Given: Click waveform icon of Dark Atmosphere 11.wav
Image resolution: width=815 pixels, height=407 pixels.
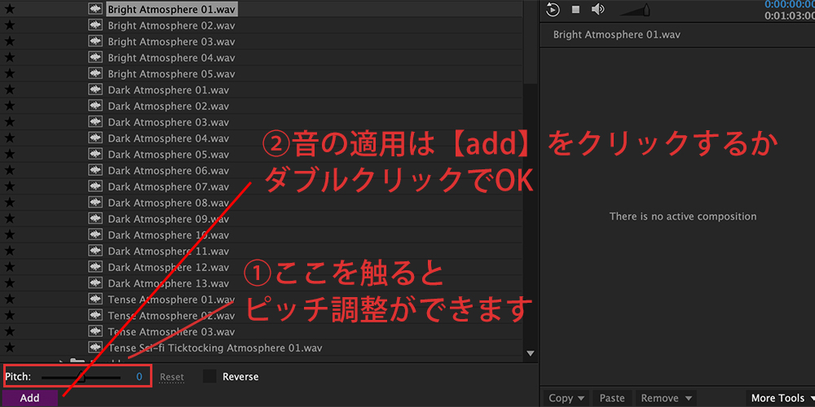Looking at the screenshot, I should pyautogui.click(x=95, y=251).
